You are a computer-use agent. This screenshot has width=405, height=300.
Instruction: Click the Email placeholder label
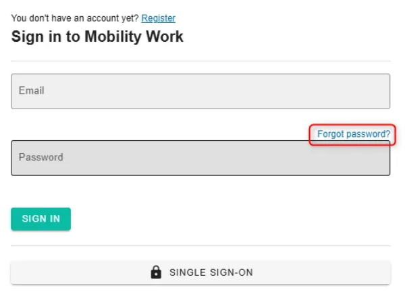31,90
